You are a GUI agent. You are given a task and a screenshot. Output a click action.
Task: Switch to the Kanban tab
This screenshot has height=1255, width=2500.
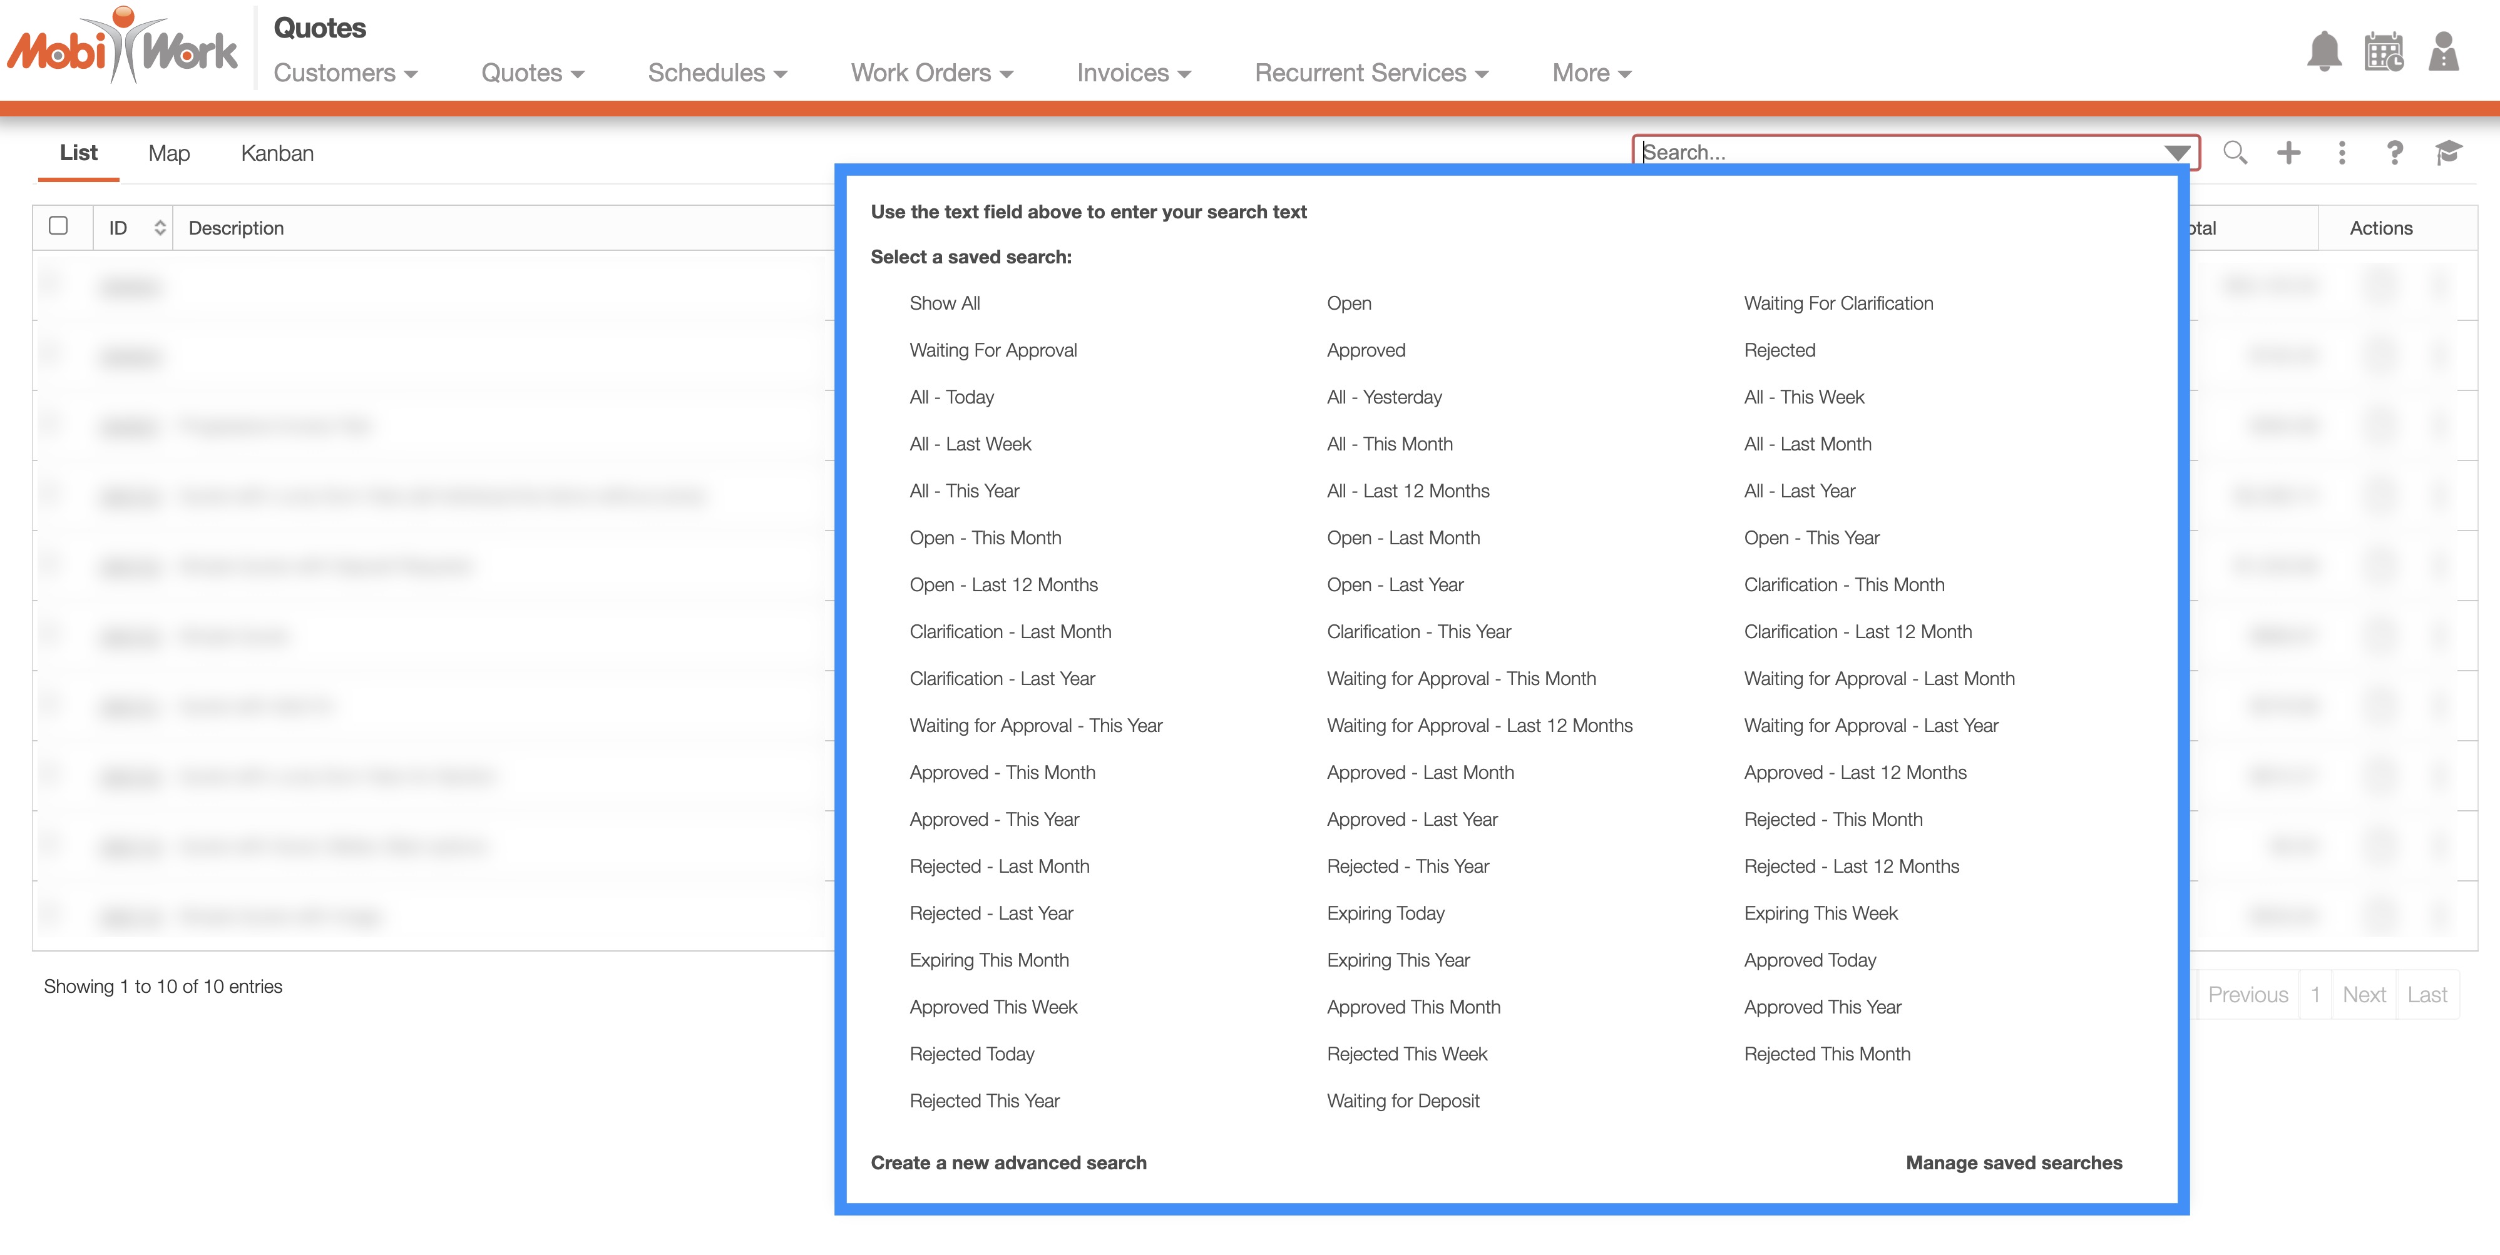(277, 153)
